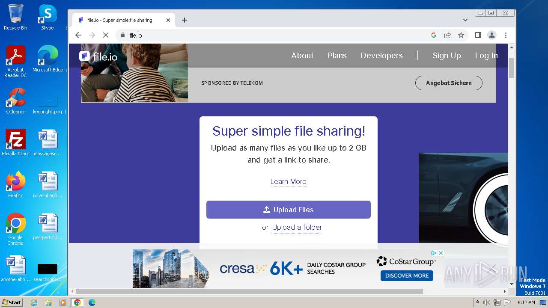Click the share page icon
The image size is (548, 308).
click(x=447, y=35)
